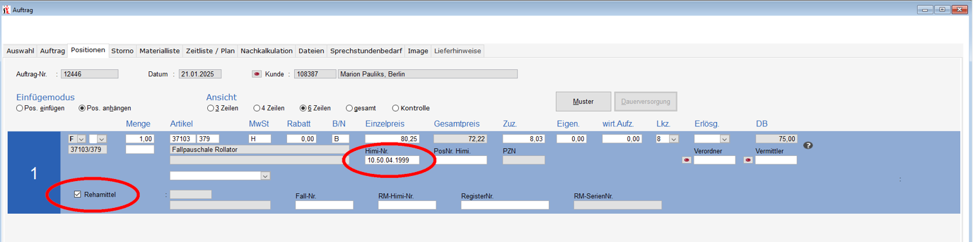The width and height of the screenshot is (973, 242).
Task: Click customer name Marion Pauliks, Berlin
Action: (428, 74)
